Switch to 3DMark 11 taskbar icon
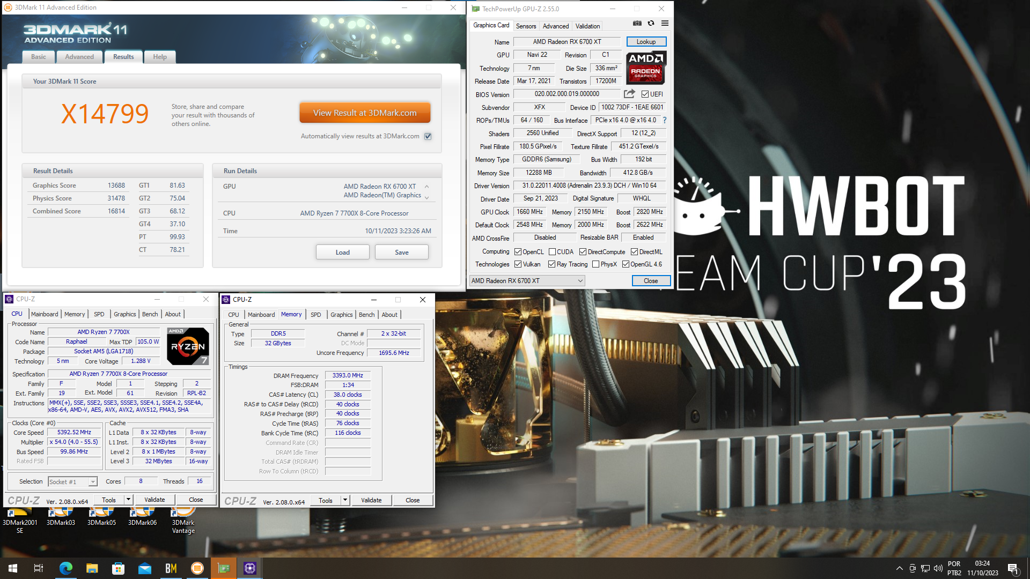 pyautogui.click(x=197, y=568)
